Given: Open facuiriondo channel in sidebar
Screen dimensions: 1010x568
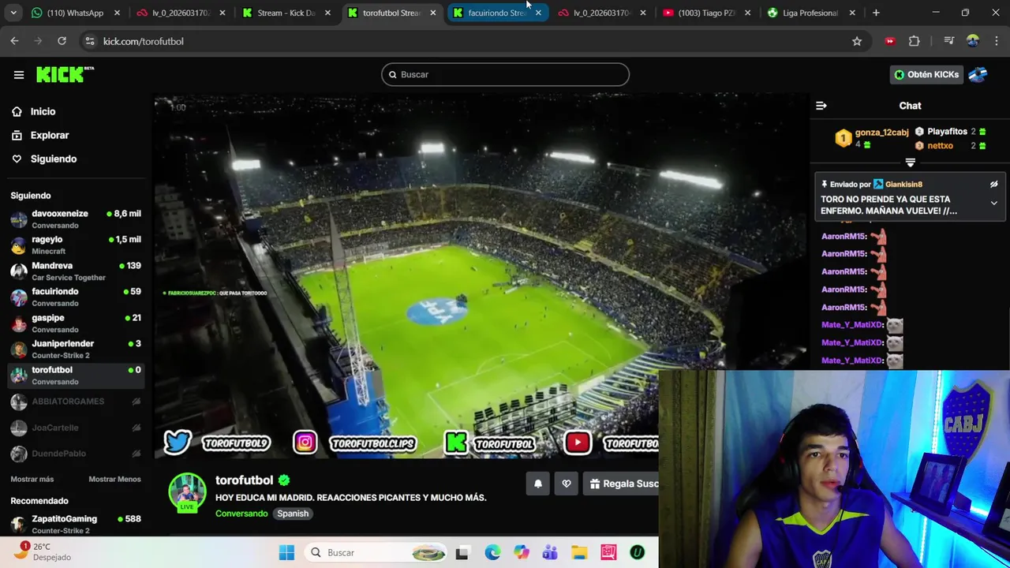Looking at the screenshot, I should [x=76, y=297].
